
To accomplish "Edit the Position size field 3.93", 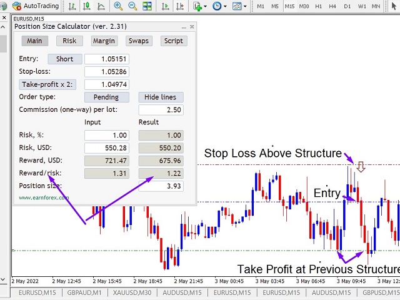I will pyautogui.click(x=161, y=186).
